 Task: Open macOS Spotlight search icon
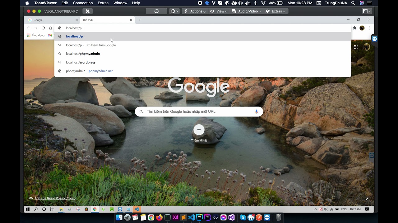coord(353,3)
